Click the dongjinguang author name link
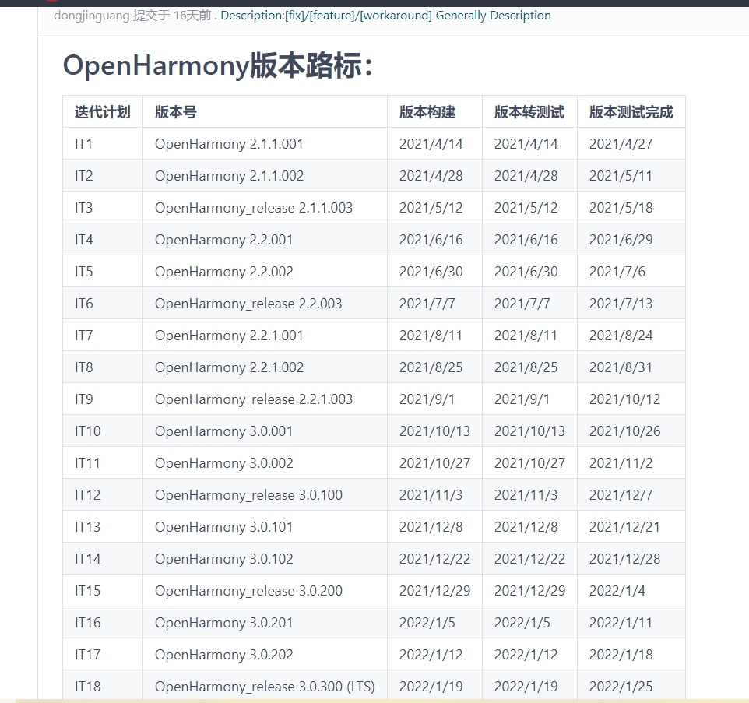749x703 pixels. [91, 16]
